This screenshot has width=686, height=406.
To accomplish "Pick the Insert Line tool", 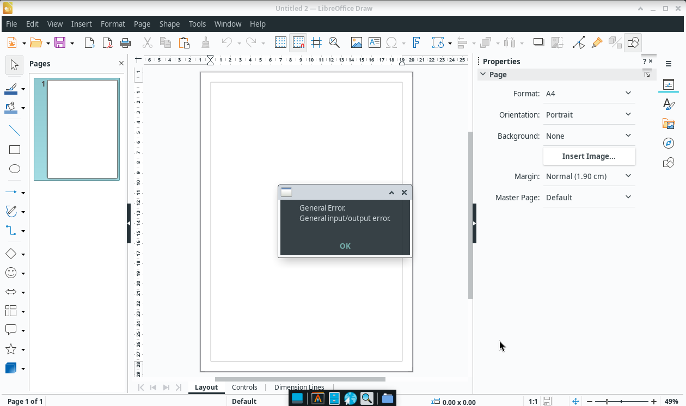I will click(15, 131).
